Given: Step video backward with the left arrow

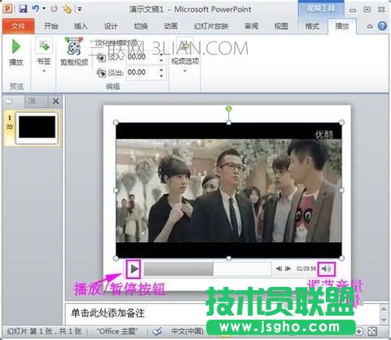Looking at the screenshot, I should (279, 268).
